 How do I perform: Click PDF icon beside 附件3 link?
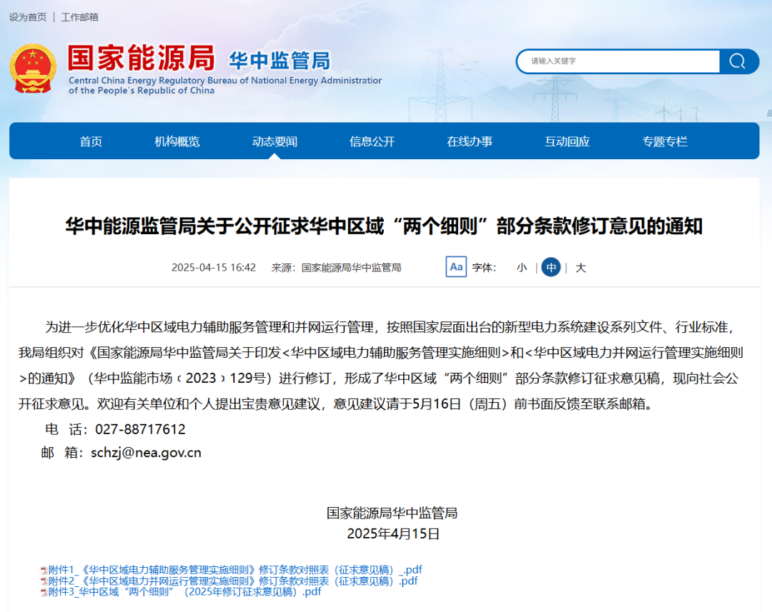(x=44, y=592)
